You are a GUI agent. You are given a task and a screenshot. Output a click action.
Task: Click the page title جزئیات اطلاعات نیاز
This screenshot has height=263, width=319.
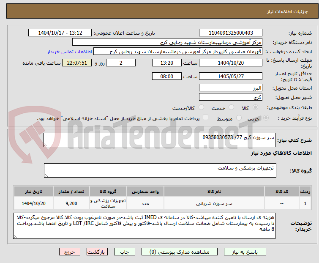pos(287,11)
